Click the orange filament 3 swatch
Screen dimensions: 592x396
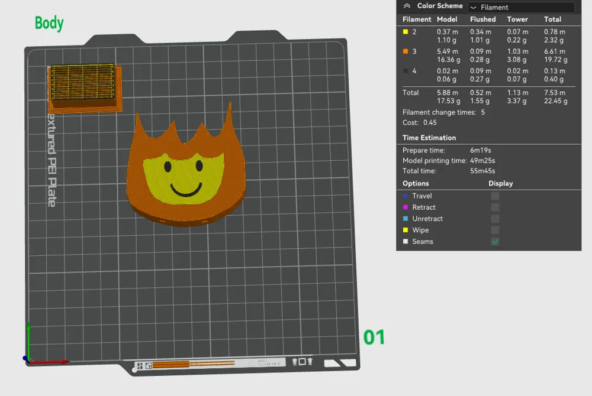point(406,51)
